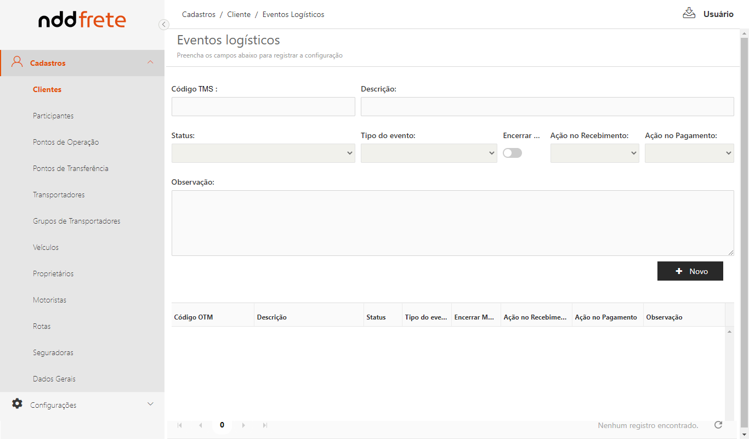Viewport: 749px width, 439px height.
Task: Refresh the table with the reload icon
Action: pos(718,425)
